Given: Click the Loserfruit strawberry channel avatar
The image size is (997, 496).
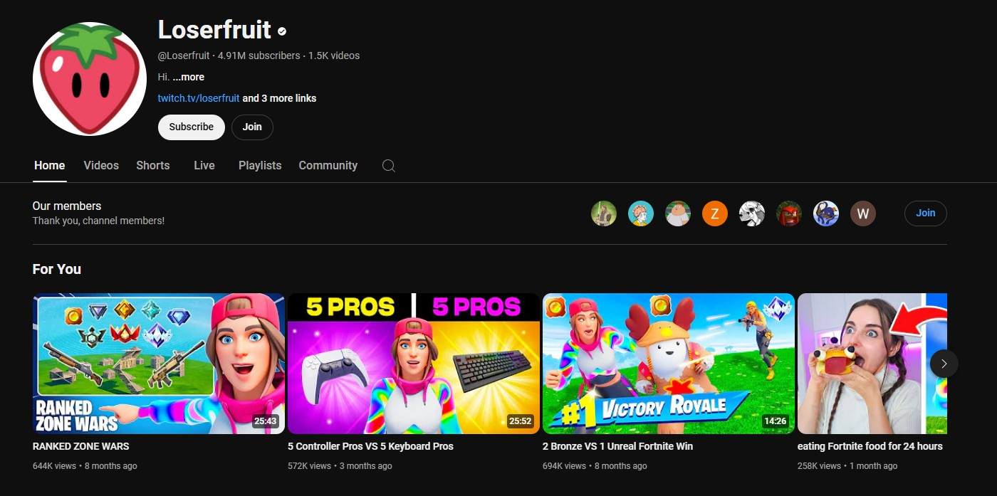Looking at the screenshot, I should (x=90, y=79).
